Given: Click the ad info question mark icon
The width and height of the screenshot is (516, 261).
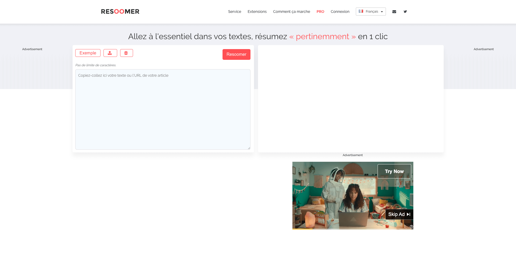Looking at the screenshot, I should click(x=411, y=227).
